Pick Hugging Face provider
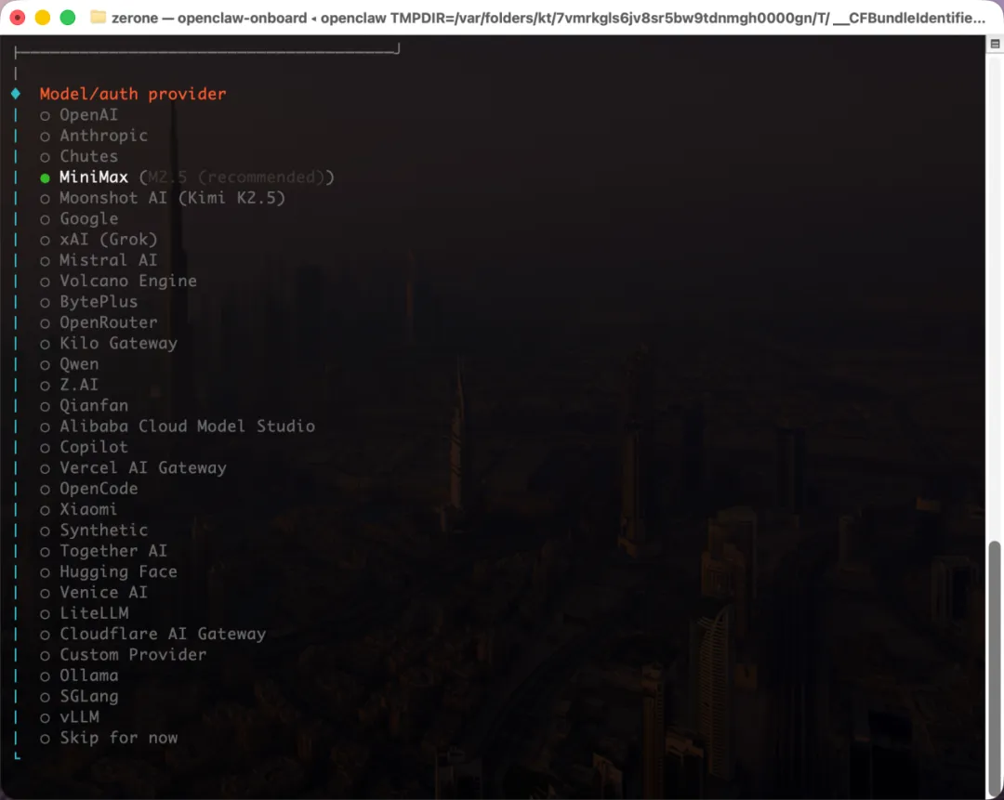 tap(108, 572)
